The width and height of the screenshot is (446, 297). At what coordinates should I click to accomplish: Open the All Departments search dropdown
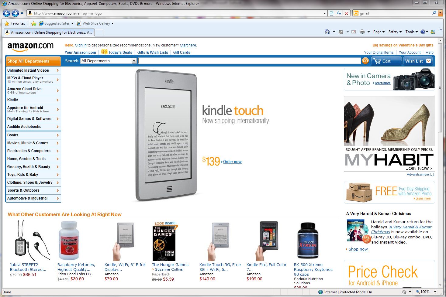[109, 61]
